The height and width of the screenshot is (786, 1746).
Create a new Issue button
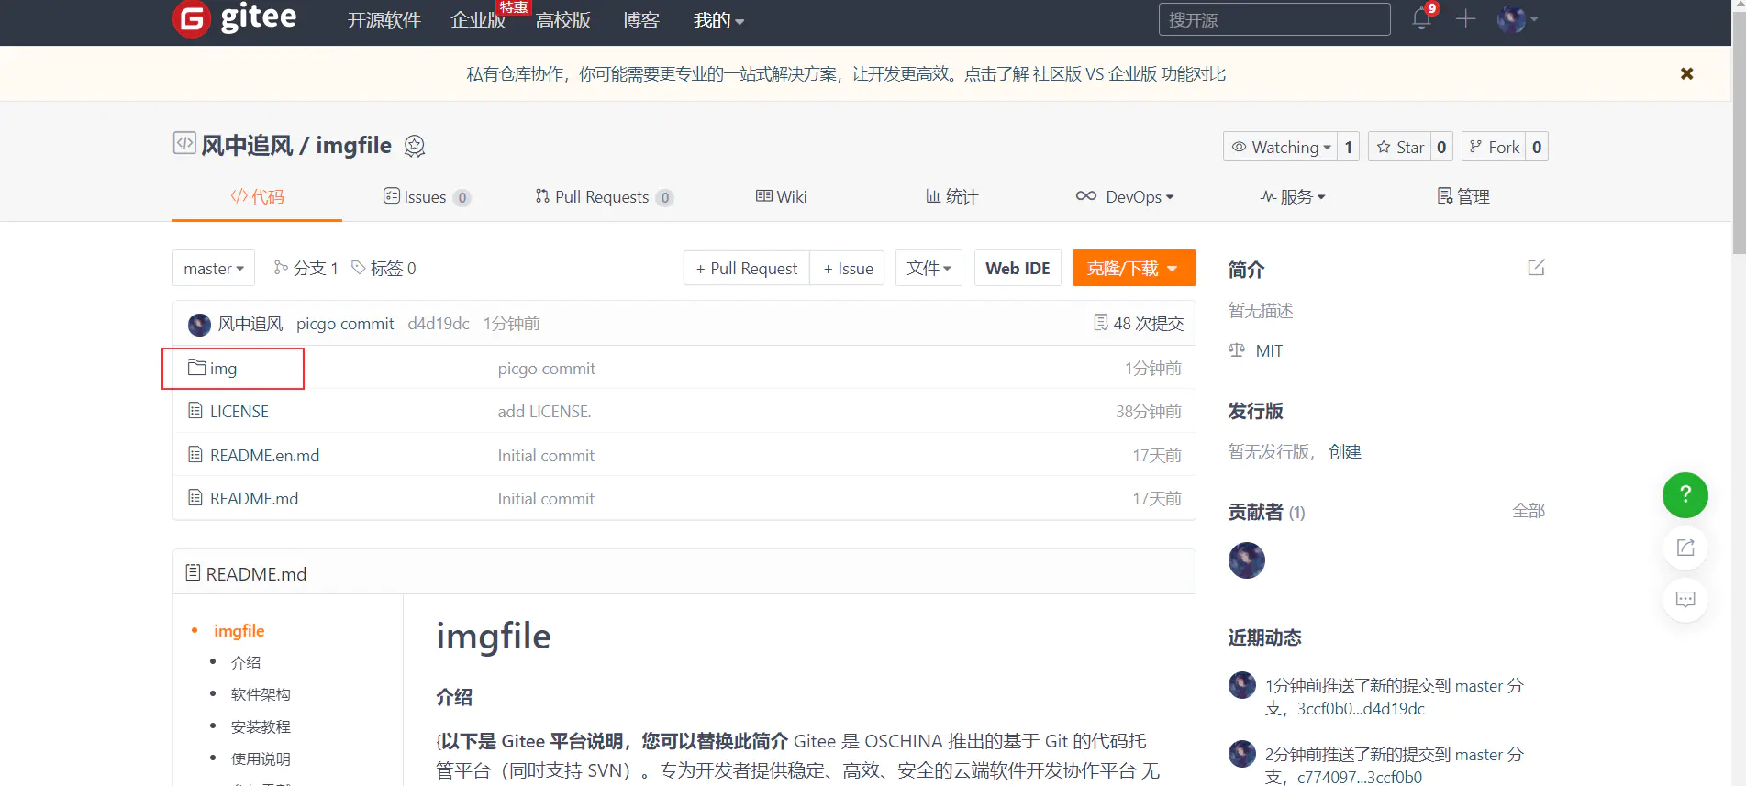point(848,268)
